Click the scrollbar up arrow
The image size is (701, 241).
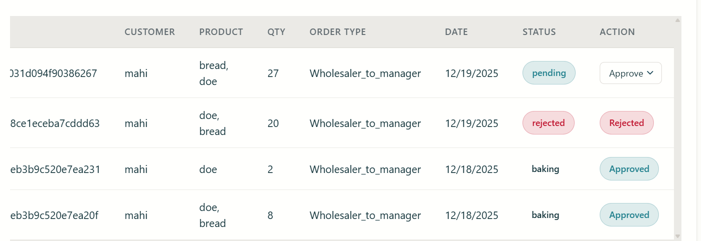677,20
